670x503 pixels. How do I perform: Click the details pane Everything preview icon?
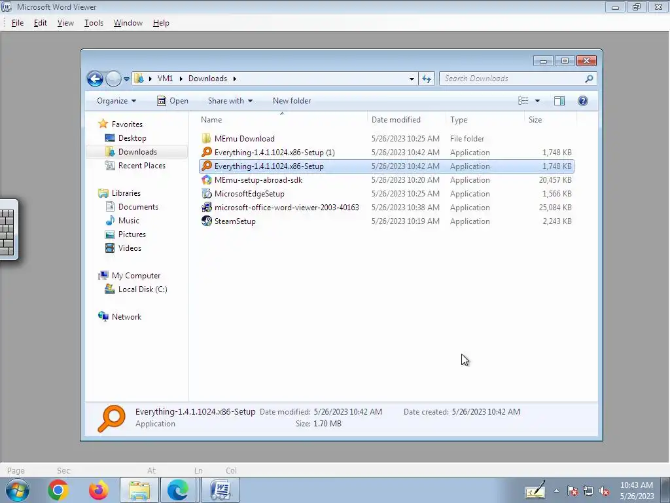(111, 419)
